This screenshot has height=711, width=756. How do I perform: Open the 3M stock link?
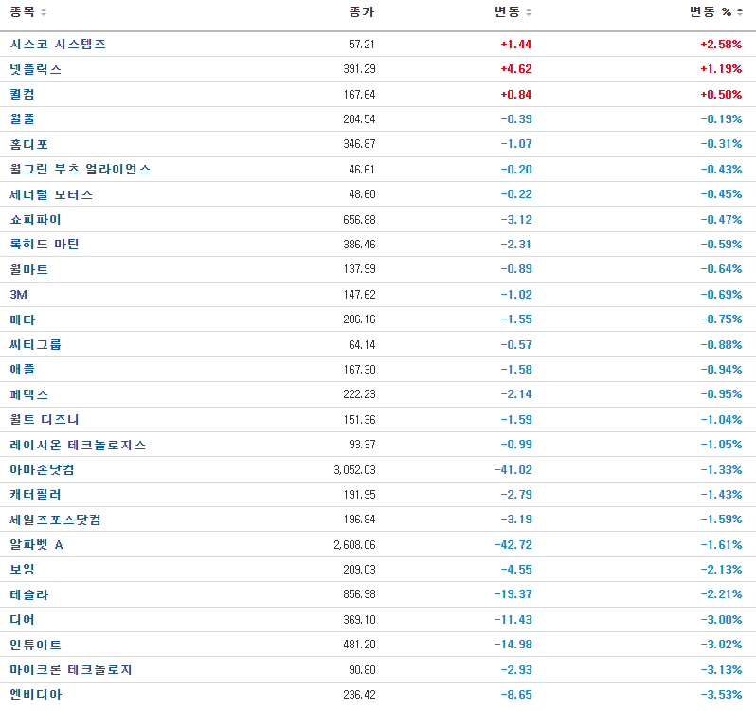click(x=18, y=294)
